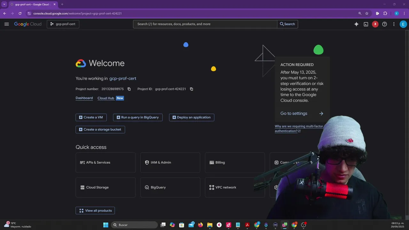View site information icon in address bar

pyautogui.click(x=29, y=13)
